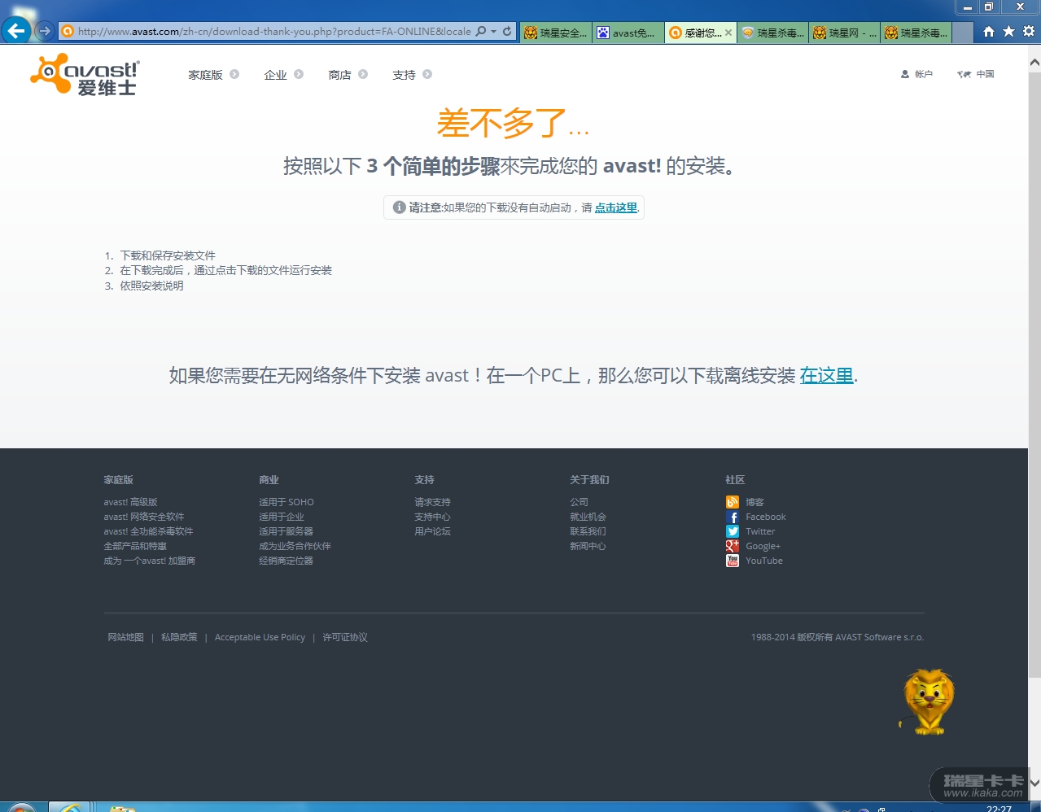Open the 支持 navigation menu
Screen dimensions: 1041x812
404,75
